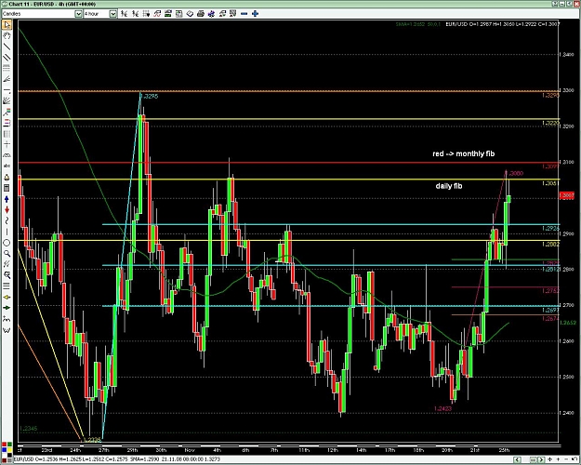Viewport: 581px width, 465px height.
Task: Pick the red color swatch
Action: coord(4,445)
